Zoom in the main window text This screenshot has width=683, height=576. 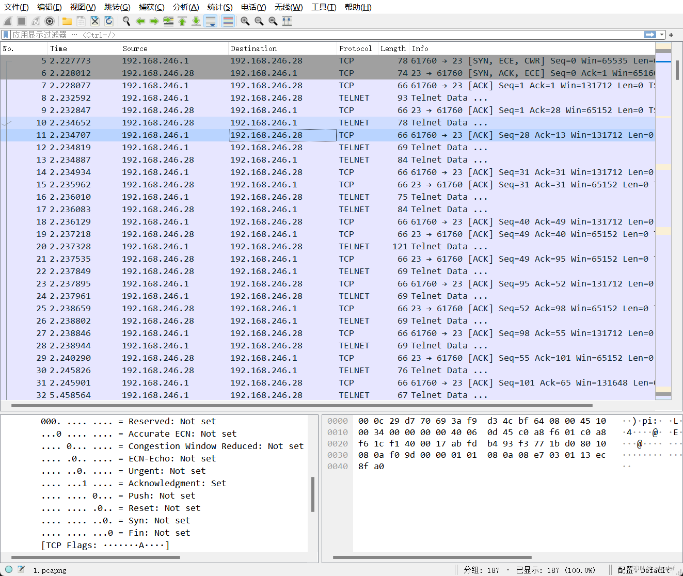pos(245,21)
